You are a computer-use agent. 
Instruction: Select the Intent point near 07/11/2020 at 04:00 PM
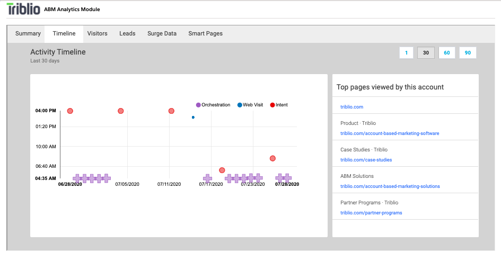tap(171, 111)
